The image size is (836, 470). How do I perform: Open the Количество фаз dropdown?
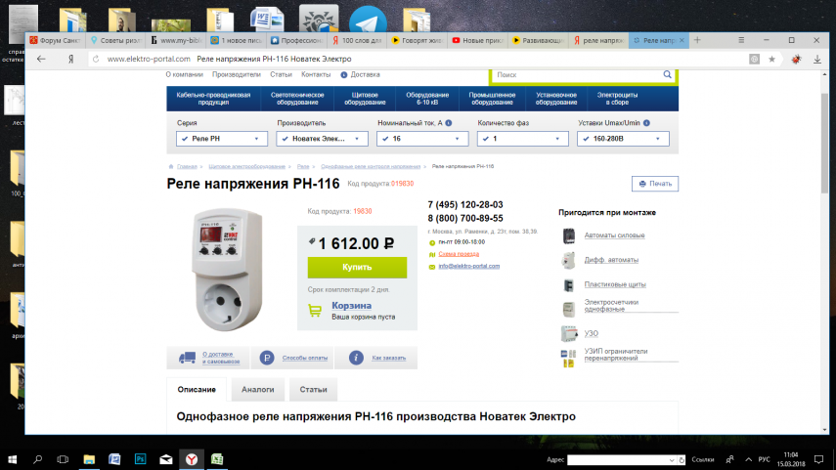point(522,139)
